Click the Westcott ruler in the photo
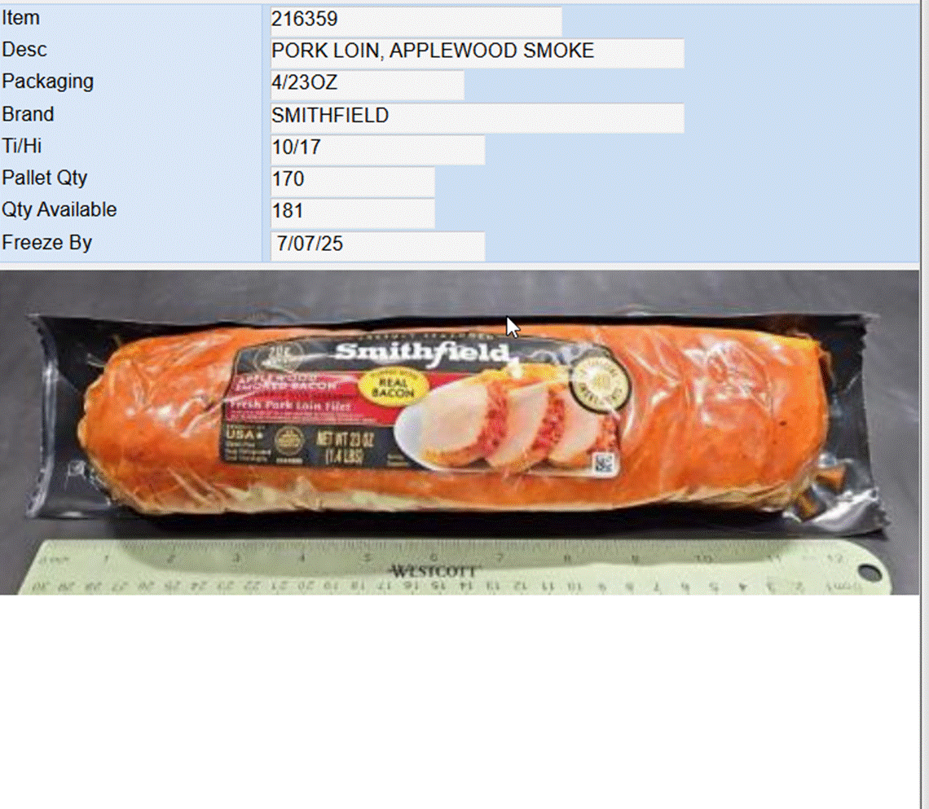929x809 pixels. coord(455,567)
